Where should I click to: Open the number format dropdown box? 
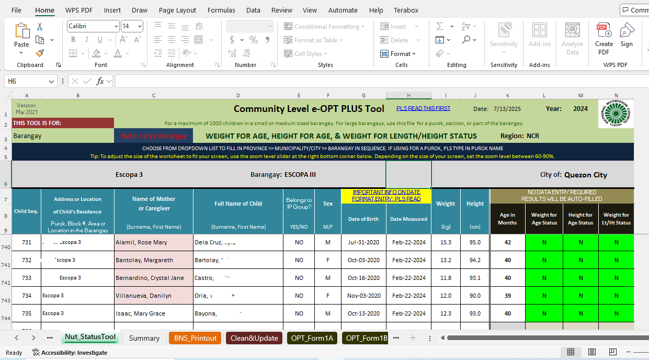click(250, 26)
